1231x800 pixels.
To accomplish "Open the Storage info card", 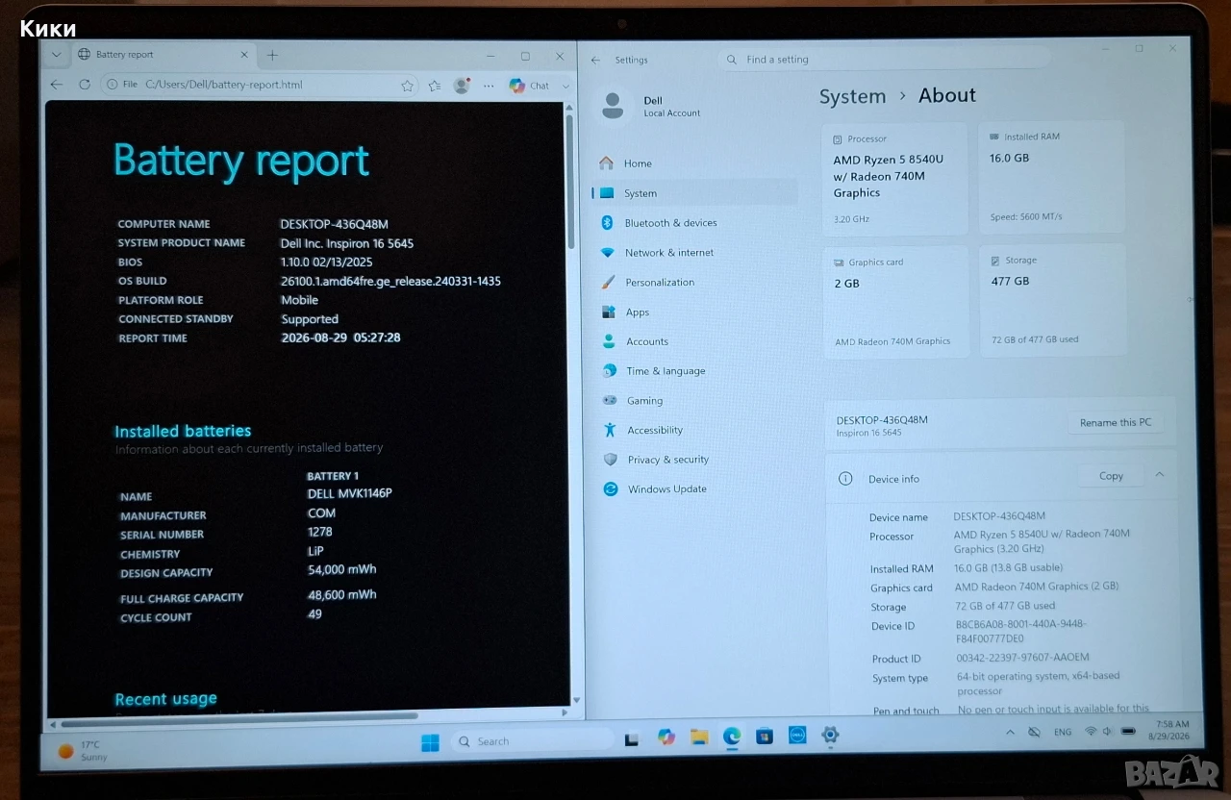I will pos(1052,301).
